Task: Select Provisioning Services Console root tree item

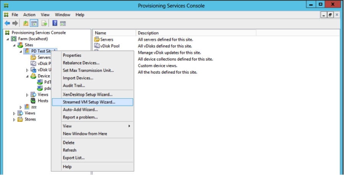Action: [38, 33]
